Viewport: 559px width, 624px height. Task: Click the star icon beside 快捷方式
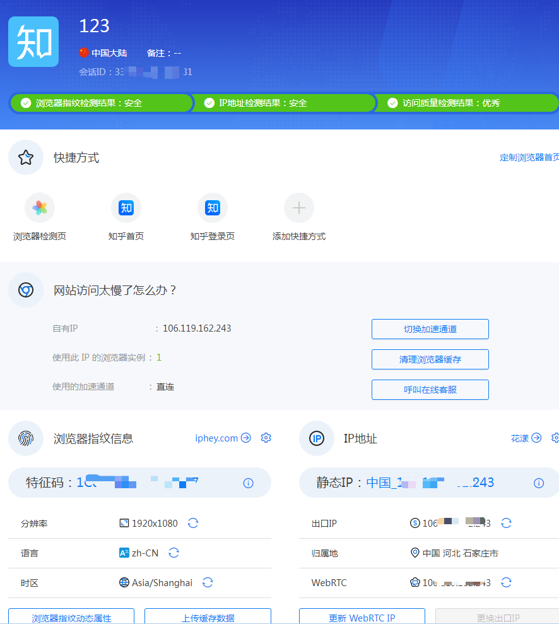(x=25, y=157)
